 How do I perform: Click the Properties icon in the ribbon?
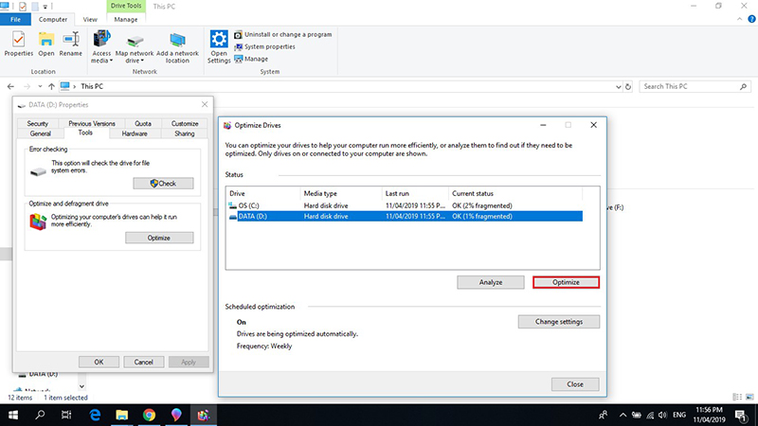[18, 44]
